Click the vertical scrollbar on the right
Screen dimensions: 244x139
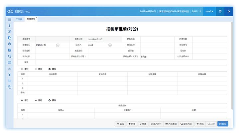232,66
